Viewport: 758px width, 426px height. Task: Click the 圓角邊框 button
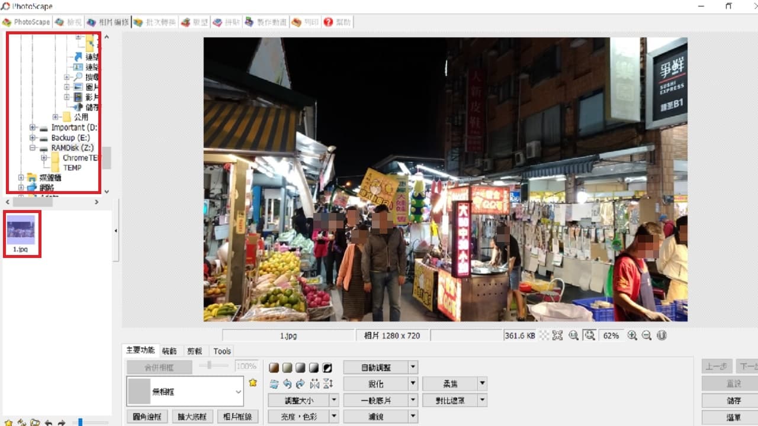147,417
